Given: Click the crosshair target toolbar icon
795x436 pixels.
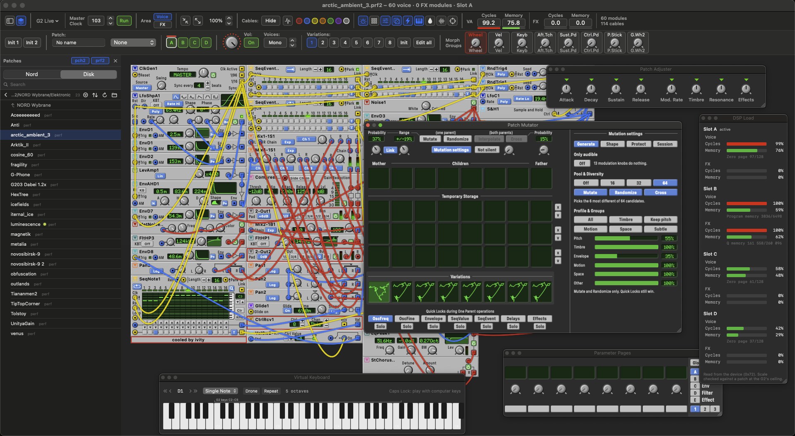Looking at the screenshot, I should 453,21.
